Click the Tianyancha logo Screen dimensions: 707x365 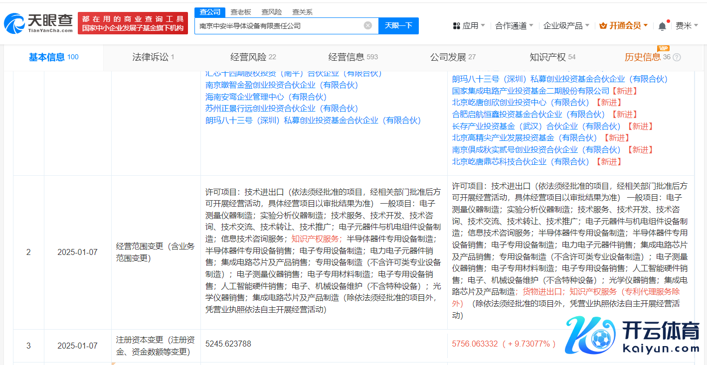tap(38, 23)
